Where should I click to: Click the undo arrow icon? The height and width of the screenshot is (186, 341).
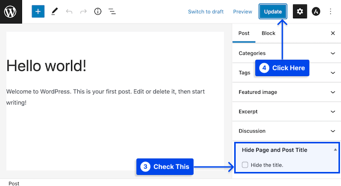tap(69, 12)
